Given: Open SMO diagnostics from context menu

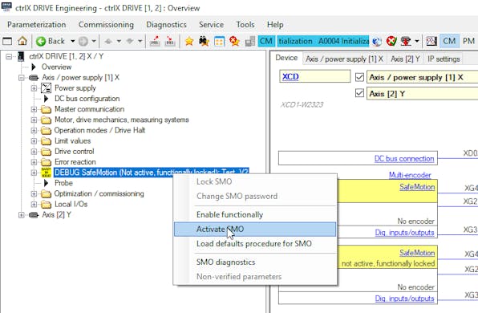Looking at the screenshot, I should [255, 262].
